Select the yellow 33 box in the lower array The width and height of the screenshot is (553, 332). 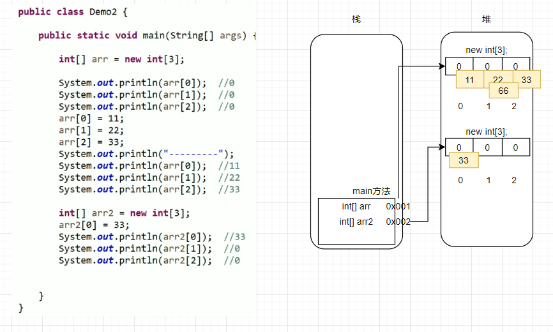[463, 160]
